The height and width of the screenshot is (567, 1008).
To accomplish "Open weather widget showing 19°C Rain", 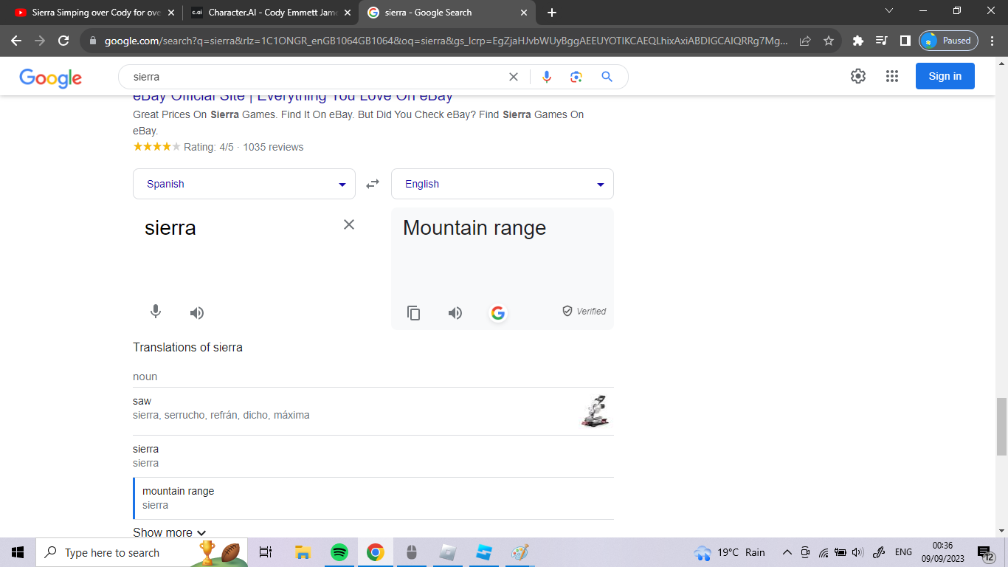I will (730, 552).
